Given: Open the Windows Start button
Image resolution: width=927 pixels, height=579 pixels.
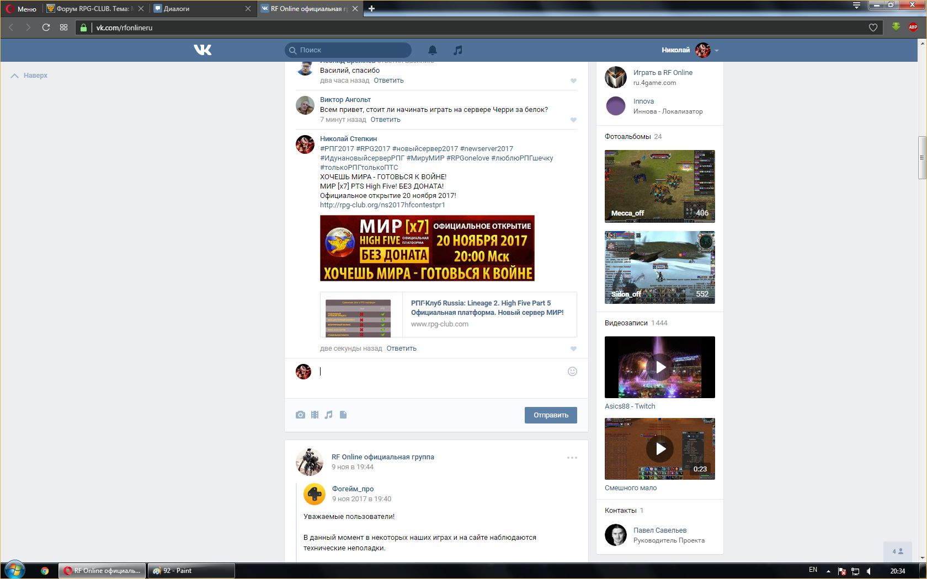Looking at the screenshot, I should tap(14, 570).
